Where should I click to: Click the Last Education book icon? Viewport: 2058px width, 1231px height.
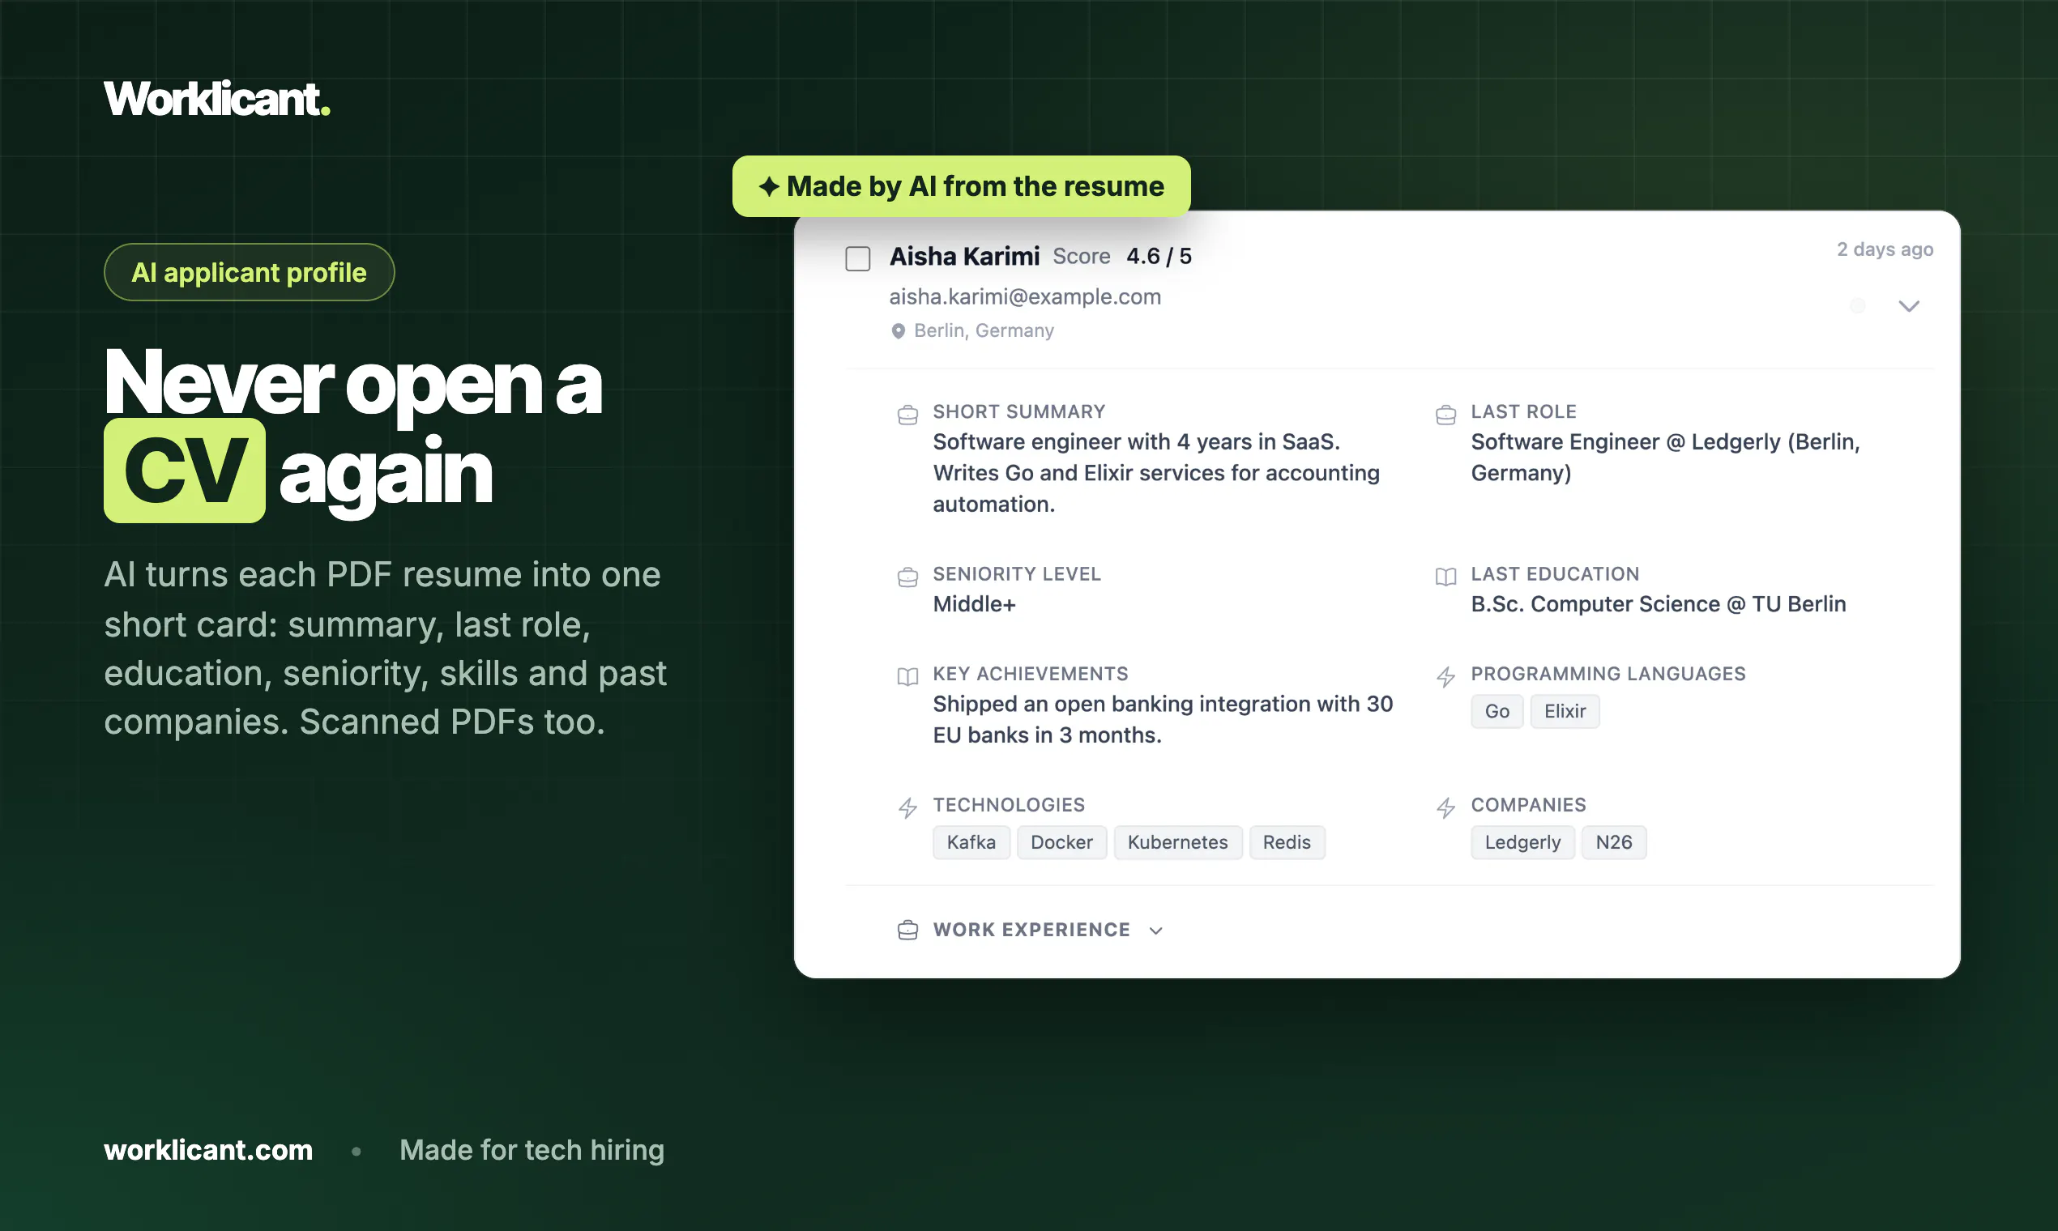tap(1445, 577)
